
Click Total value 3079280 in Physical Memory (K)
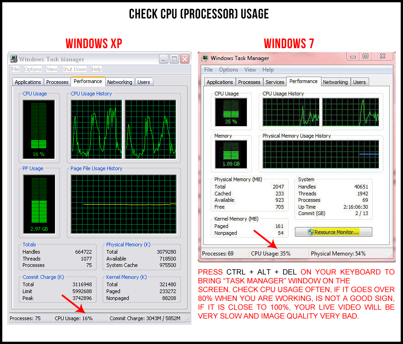[x=167, y=252]
